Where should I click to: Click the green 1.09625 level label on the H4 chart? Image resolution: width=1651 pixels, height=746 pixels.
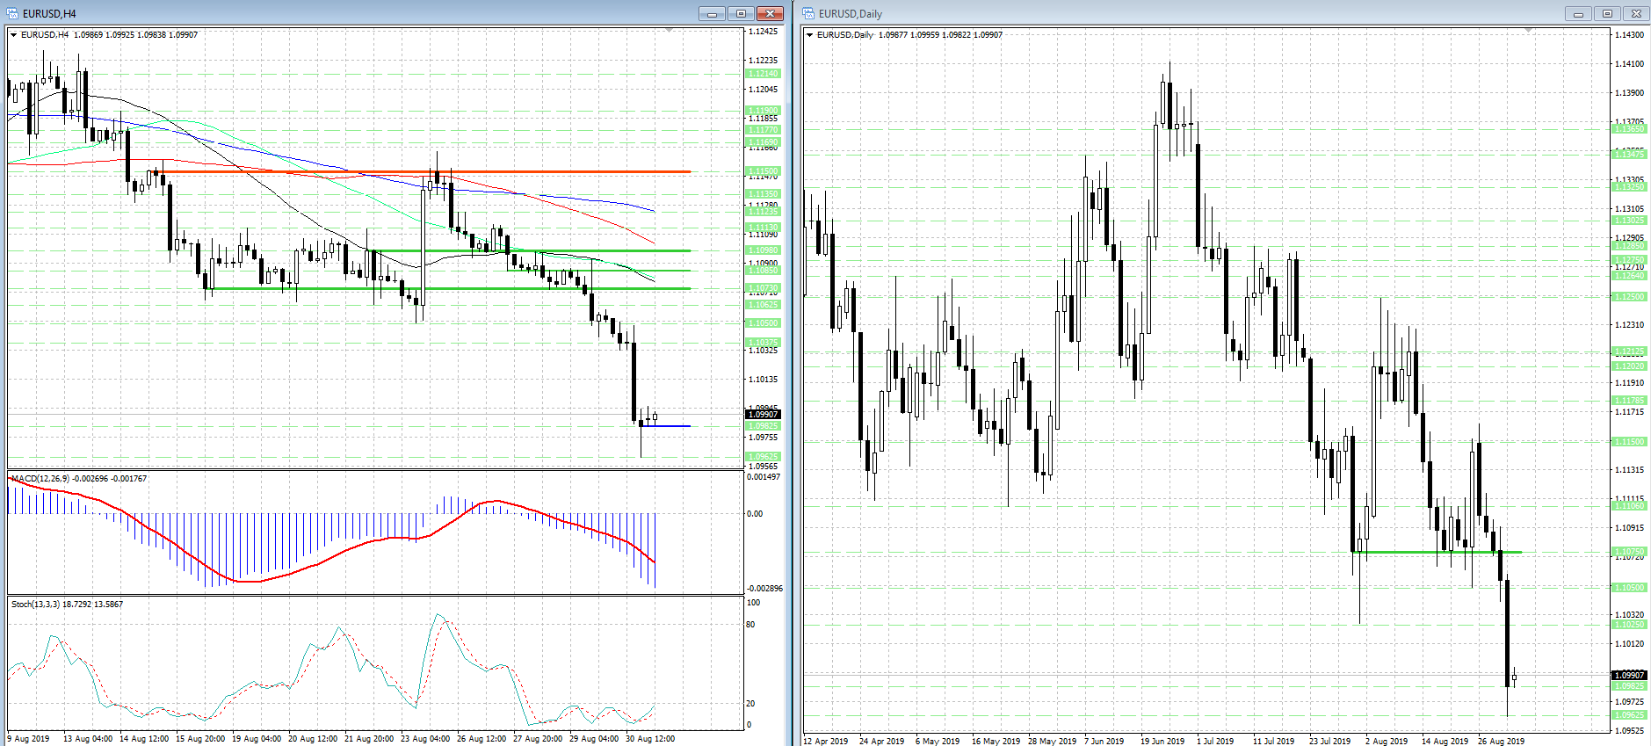pos(763,457)
